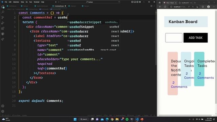217x122 pixels.
Task: Click the commentRef variable on line 2
Action: (43, 17)
